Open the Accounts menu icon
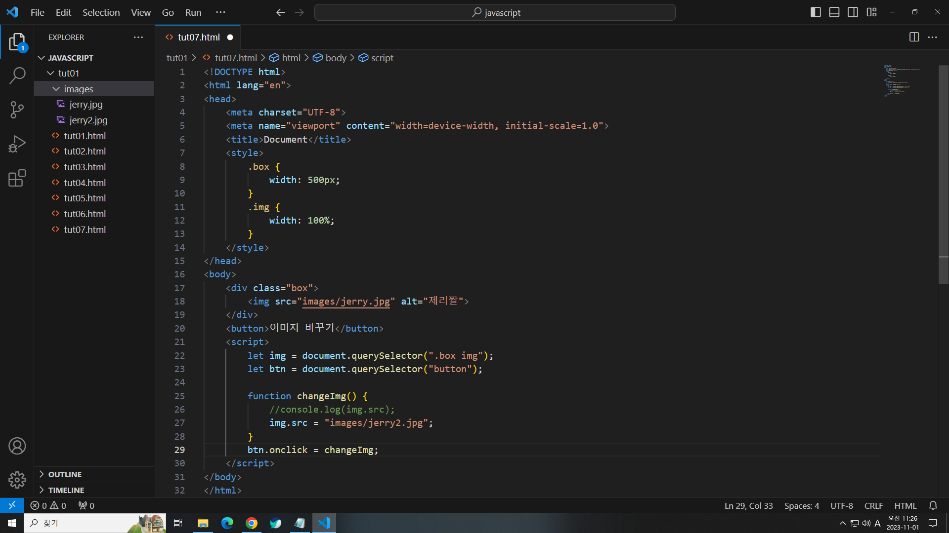949x533 pixels. point(17,446)
